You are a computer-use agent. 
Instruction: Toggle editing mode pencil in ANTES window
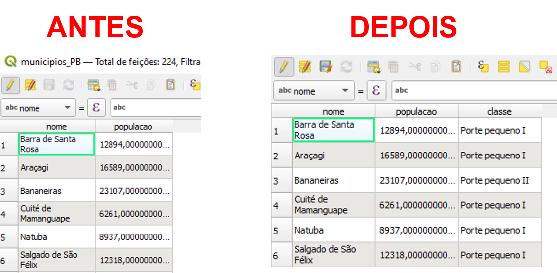pos(11,85)
